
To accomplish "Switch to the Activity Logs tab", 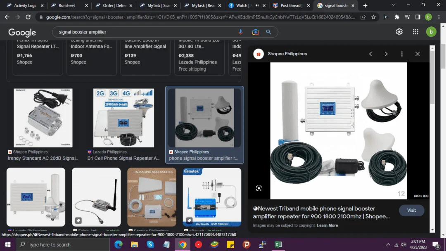I will pos(25,5).
